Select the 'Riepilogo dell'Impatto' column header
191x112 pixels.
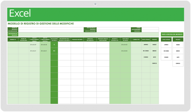90,40
